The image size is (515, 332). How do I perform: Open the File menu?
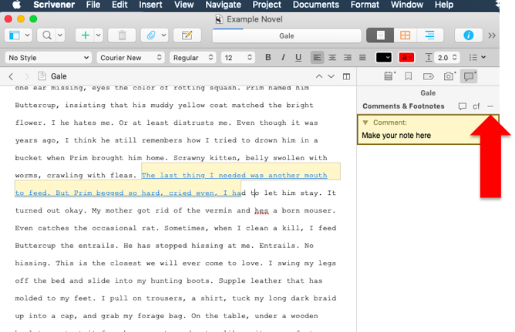(x=93, y=5)
